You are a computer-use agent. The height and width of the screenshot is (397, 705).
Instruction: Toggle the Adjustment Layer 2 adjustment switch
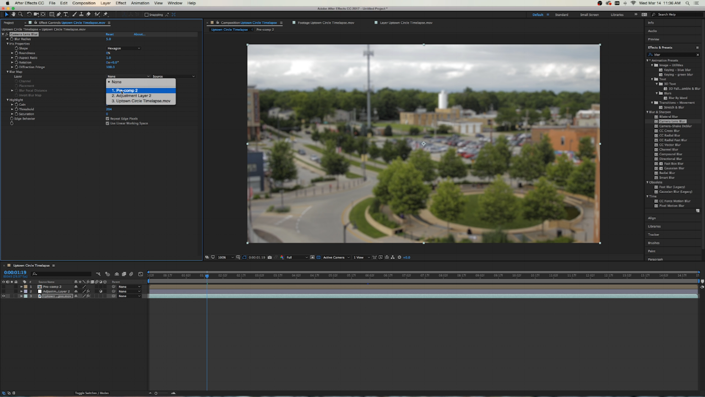[x=101, y=291]
